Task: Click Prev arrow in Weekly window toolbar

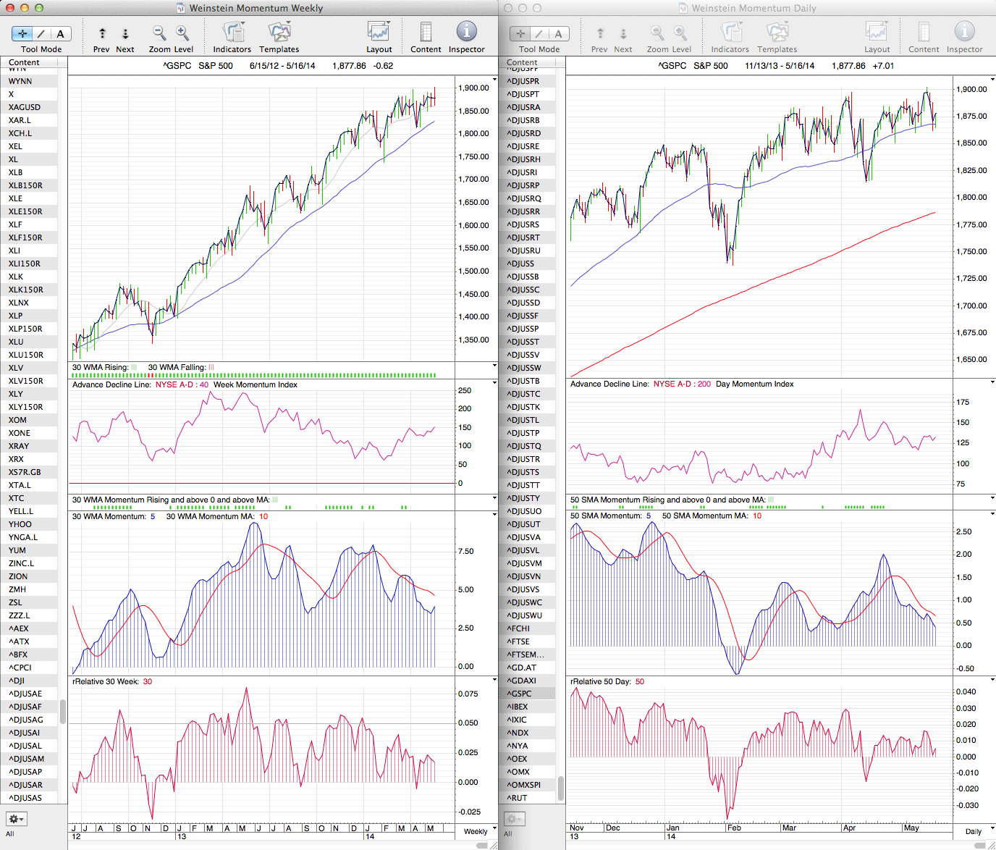Action: pyautogui.click(x=102, y=34)
